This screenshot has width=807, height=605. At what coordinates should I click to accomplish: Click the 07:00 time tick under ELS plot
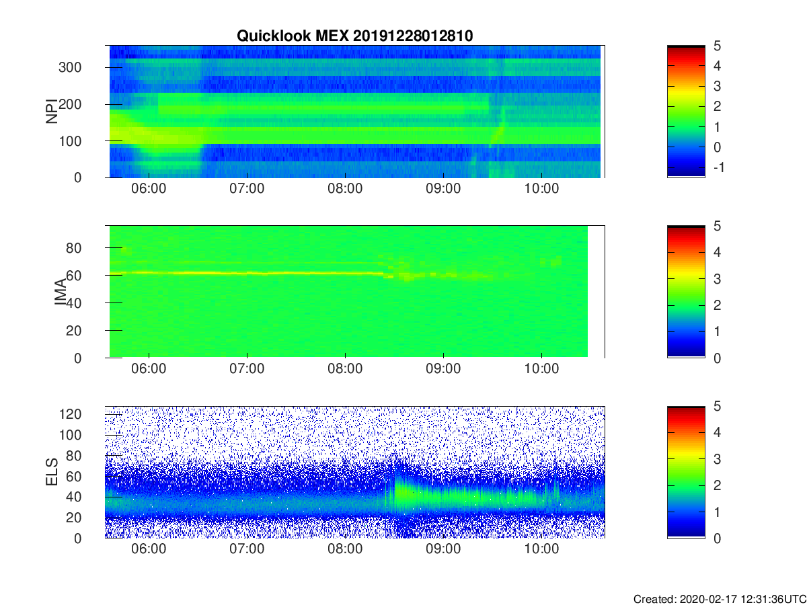[247, 549]
